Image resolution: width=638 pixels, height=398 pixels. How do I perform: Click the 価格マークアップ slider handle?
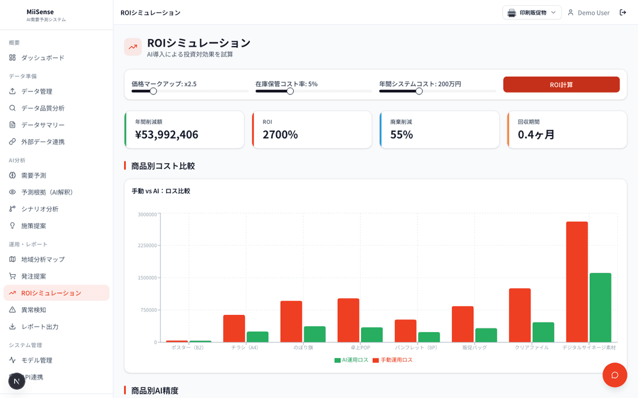(x=154, y=91)
